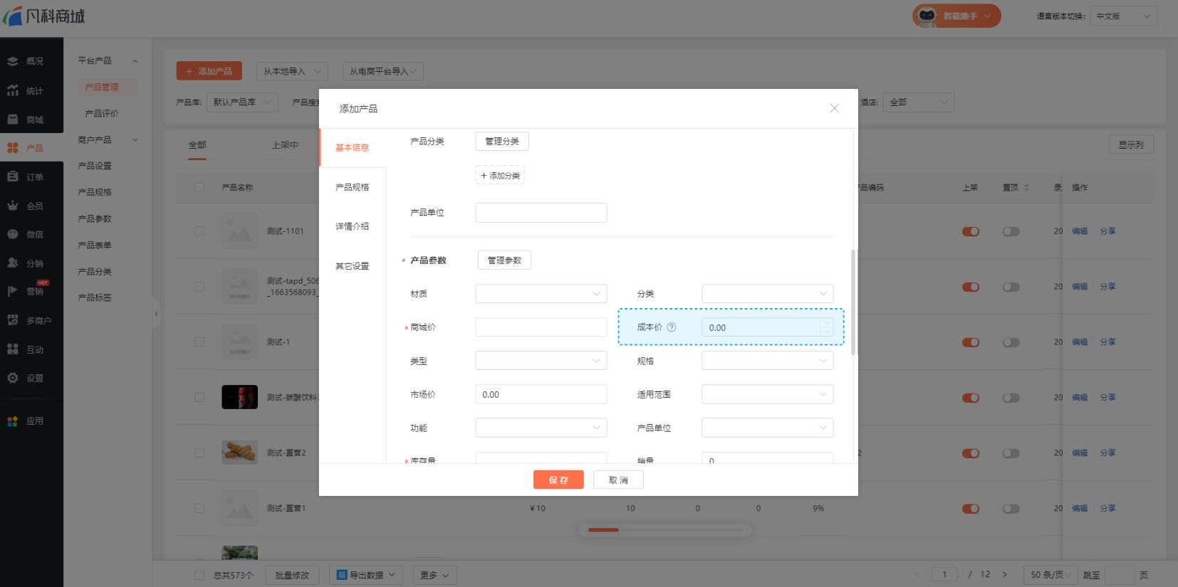Switch to 产品规格 tab in dialog

353,187
